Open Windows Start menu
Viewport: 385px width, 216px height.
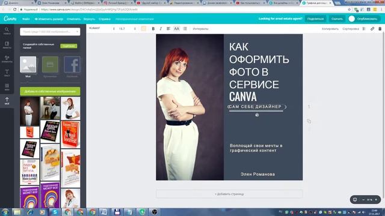click(x=5, y=212)
